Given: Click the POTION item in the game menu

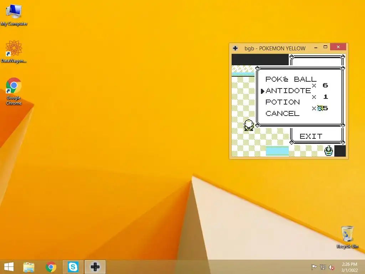Looking at the screenshot, I should (x=283, y=102).
